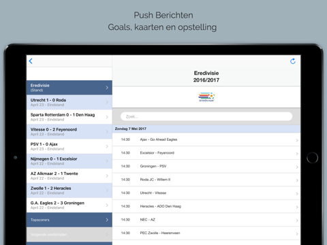Image resolution: width=327 pixels, height=245 pixels.
Task: Chevron beside G.A. Eagles - Groningen
Action: (x=107, y=206)
